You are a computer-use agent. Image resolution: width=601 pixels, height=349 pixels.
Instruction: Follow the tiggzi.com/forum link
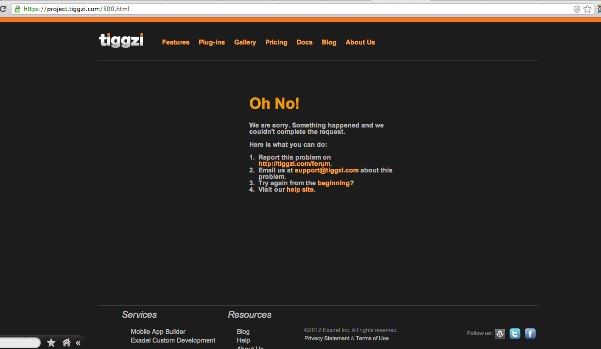(294, 164)
